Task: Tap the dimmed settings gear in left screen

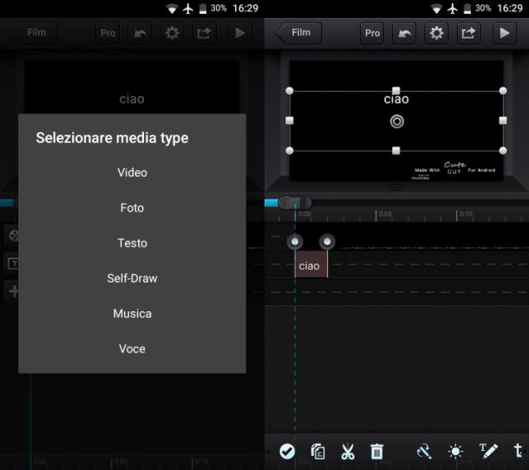Action: click(172, 33)
